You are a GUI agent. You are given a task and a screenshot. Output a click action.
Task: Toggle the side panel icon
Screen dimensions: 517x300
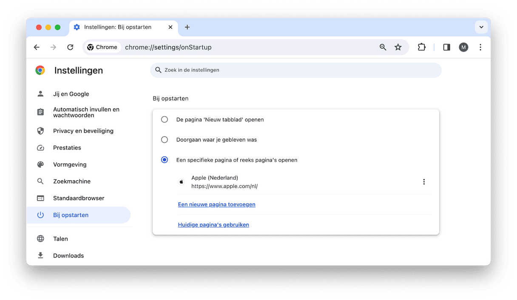point(446,47)
